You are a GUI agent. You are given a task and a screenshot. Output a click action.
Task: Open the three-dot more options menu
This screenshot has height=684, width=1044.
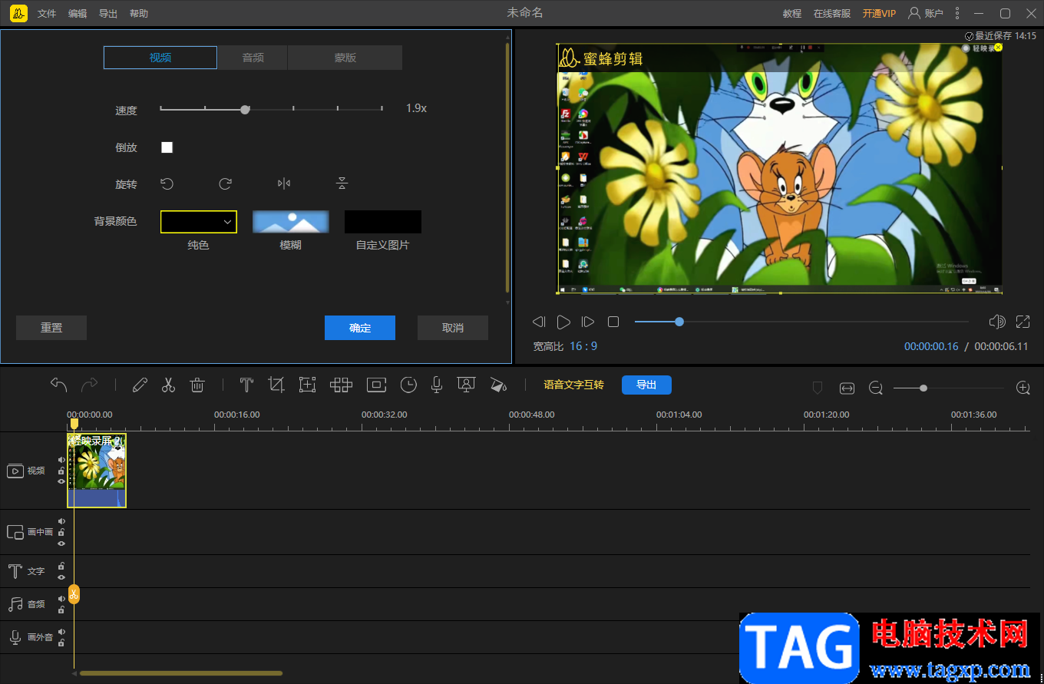tap(957, 13)
